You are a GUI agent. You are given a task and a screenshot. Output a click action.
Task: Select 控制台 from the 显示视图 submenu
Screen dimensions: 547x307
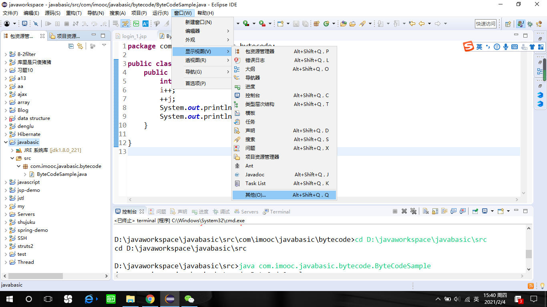[x=252, y=95]
